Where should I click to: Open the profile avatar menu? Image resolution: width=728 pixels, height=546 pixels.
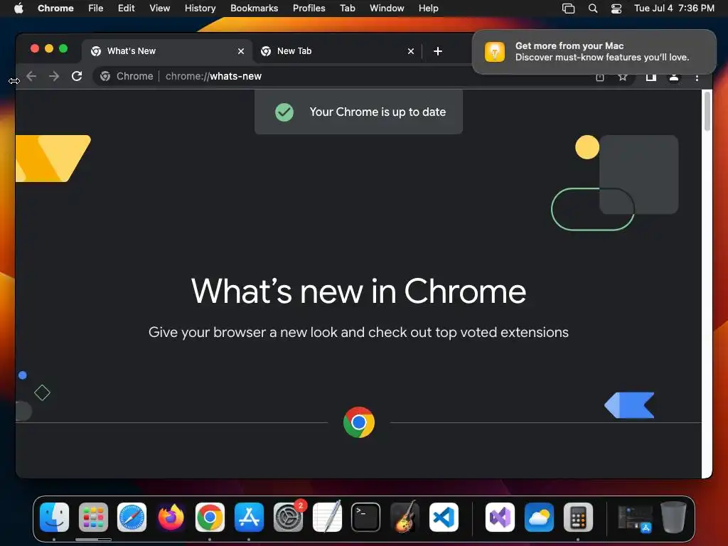674,77
